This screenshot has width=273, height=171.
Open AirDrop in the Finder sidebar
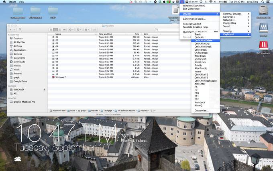point(17,46)
